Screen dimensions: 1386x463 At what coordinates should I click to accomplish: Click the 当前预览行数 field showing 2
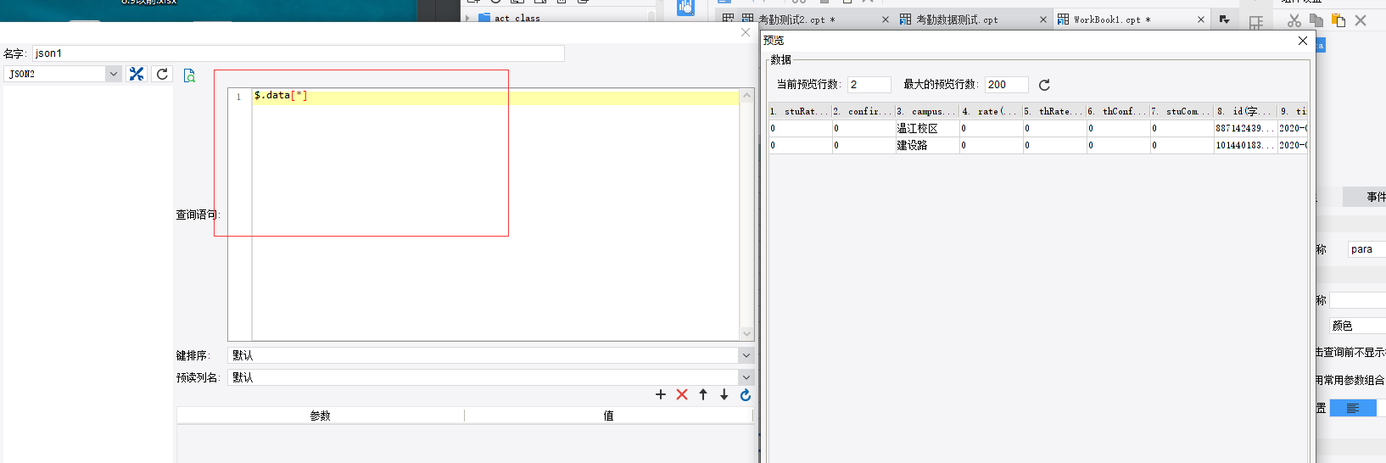[869, 85]
